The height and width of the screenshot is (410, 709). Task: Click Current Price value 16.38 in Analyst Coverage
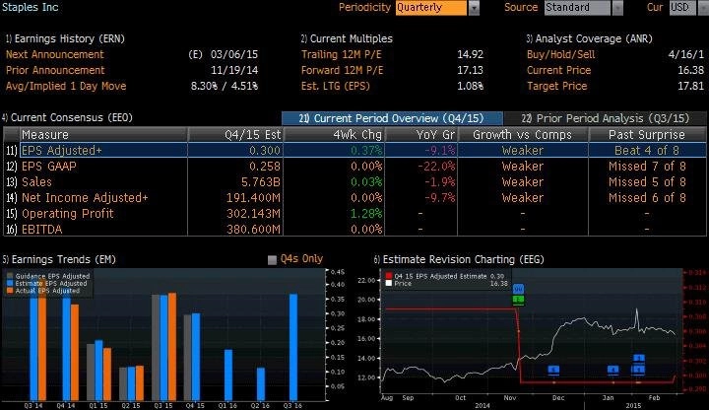(x=691, y=71)
